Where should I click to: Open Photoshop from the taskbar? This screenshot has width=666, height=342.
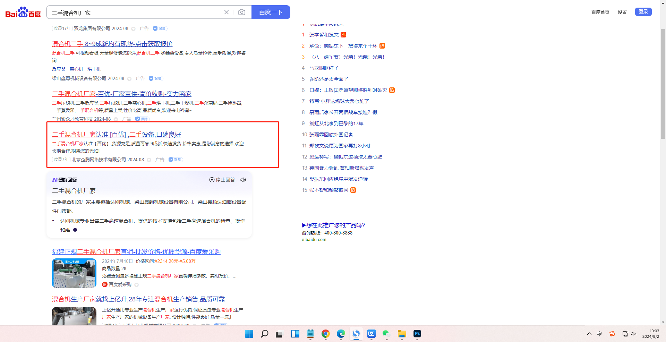click(x=417, y=334)
